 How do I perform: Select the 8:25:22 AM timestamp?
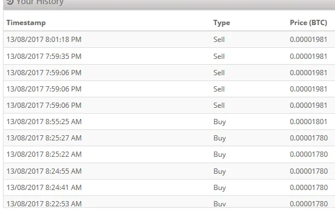[44, 154]
